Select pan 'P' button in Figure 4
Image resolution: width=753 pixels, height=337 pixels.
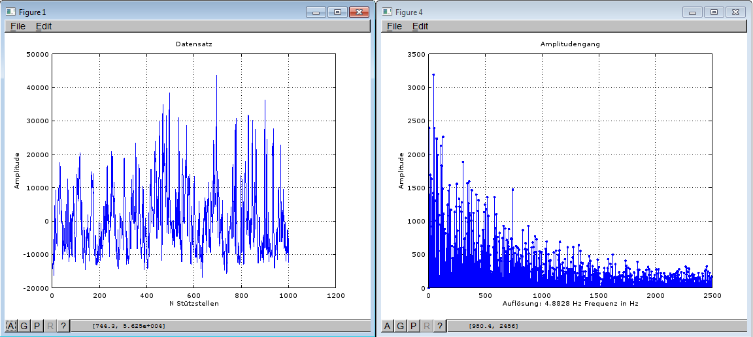pos(414,326)
